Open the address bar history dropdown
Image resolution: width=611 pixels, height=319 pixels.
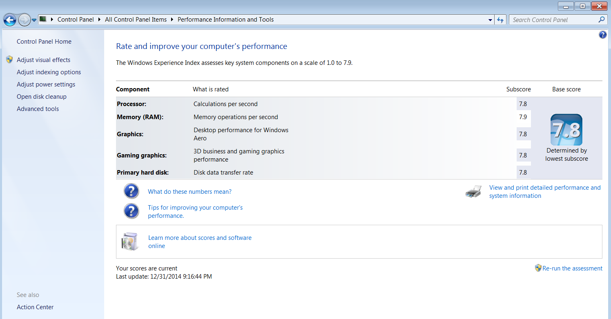[x=491, y=20]
